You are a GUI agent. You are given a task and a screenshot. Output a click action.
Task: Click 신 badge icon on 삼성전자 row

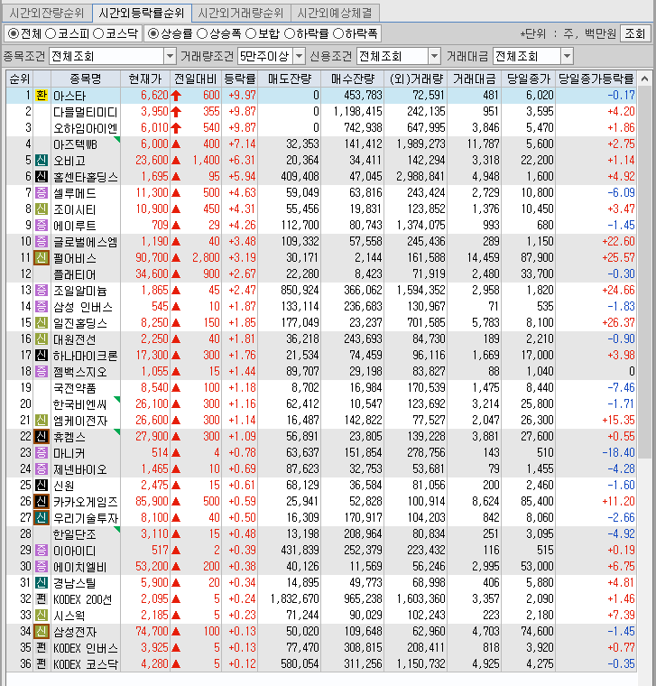pos(42,631)
